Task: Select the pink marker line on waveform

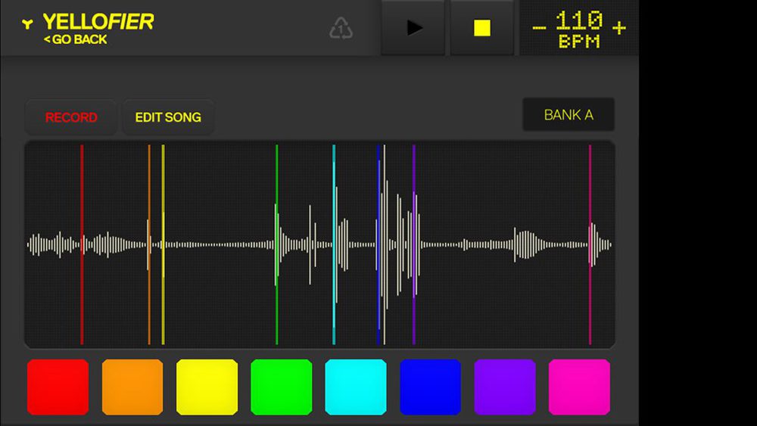Action: (590, 244)
